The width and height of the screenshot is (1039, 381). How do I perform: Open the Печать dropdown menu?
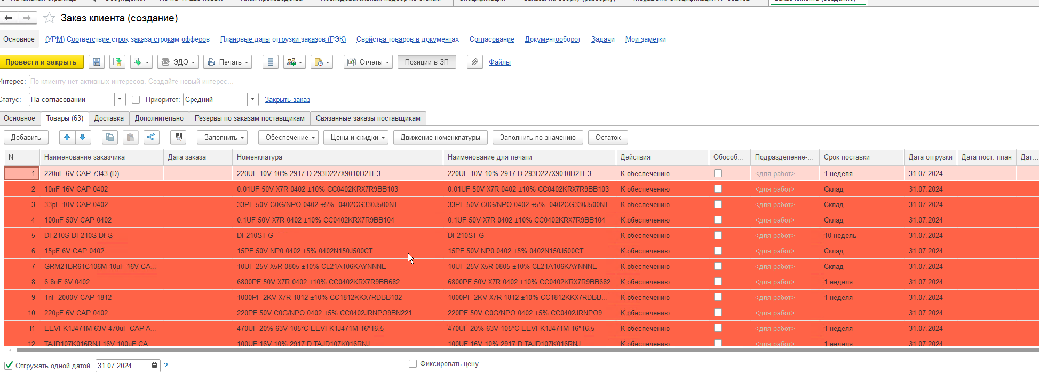(228, 62)
